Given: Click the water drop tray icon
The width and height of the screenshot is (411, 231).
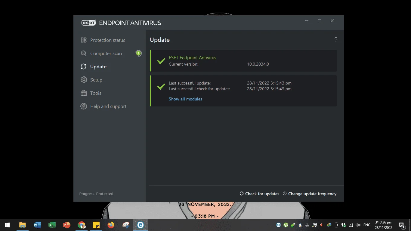Looking at the screenshot, I should [x=300, y=225].
